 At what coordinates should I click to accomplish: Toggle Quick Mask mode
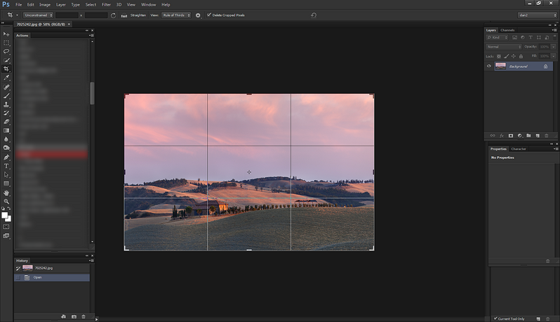(6, 227)
